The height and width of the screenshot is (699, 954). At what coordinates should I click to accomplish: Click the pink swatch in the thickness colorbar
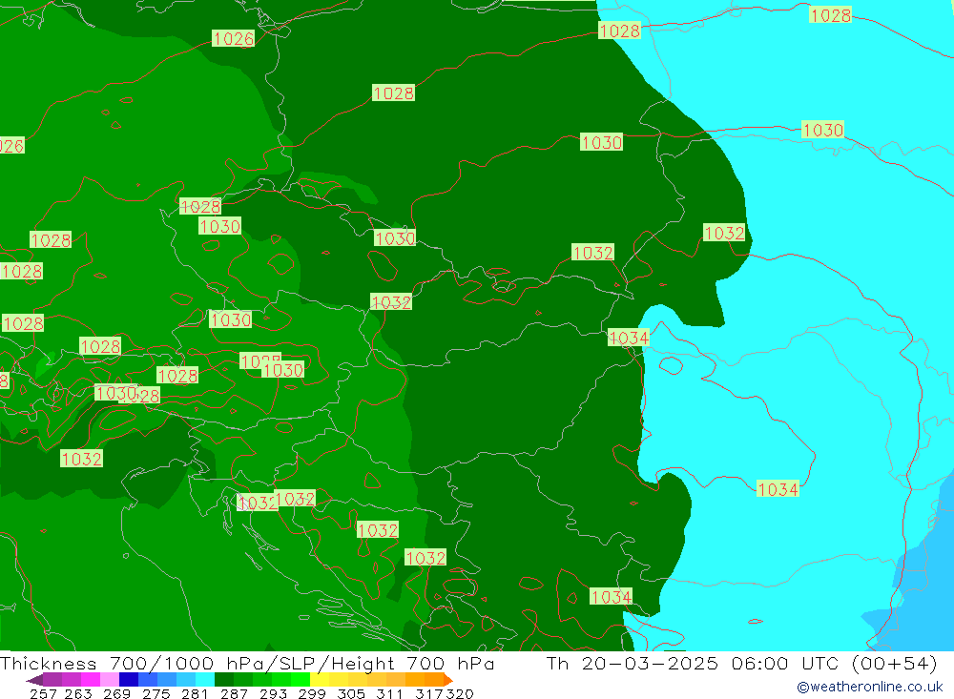pos(110,680)
